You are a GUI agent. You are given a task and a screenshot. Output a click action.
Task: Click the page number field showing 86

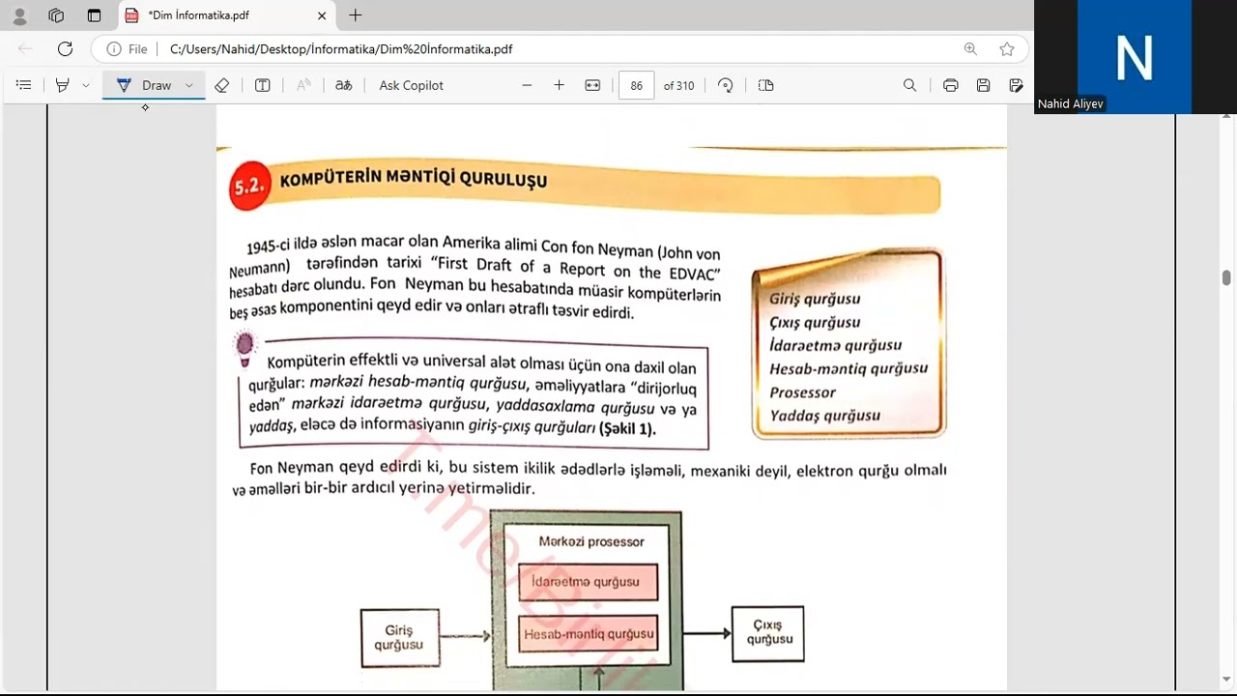pyautogui.click(x=637, y=85)
